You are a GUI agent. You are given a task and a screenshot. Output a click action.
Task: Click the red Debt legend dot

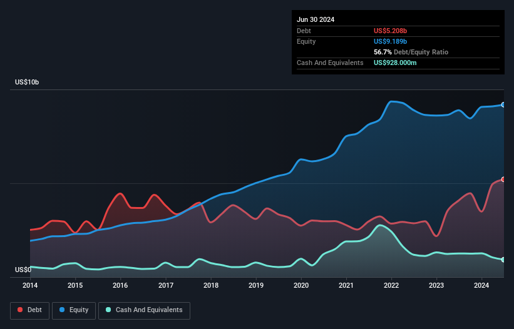point(20,310)
